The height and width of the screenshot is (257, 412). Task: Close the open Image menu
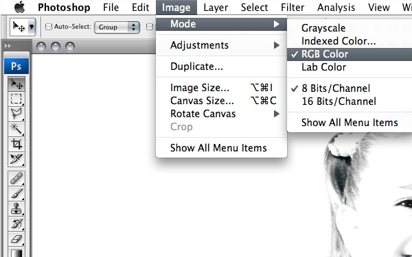pyautogui.click(x=176, y=8)
